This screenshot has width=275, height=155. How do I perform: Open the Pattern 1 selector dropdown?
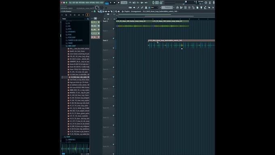click(x=167, y=8)
